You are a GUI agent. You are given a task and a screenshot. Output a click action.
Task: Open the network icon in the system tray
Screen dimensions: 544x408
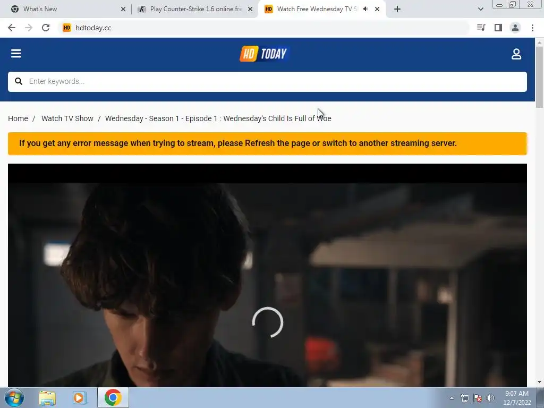coord(464,398)
